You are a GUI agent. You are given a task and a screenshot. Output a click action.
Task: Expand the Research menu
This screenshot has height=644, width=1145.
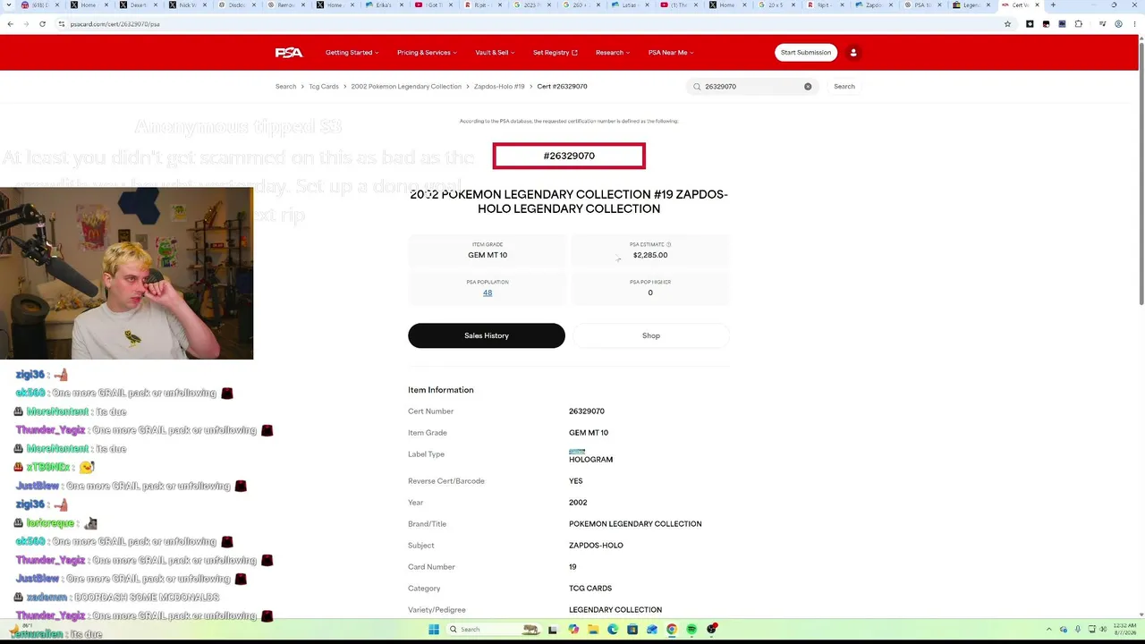(x=613, y=53)
